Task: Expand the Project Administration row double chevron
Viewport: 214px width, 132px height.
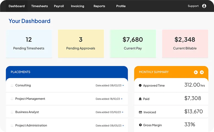Action: 123,125
